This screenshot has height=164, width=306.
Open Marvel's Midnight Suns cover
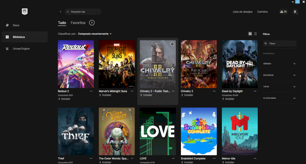(x=117, y=64)
